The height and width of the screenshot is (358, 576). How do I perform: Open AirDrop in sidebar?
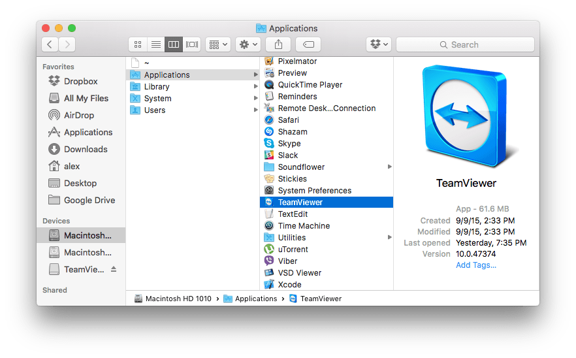click(81, 115)
